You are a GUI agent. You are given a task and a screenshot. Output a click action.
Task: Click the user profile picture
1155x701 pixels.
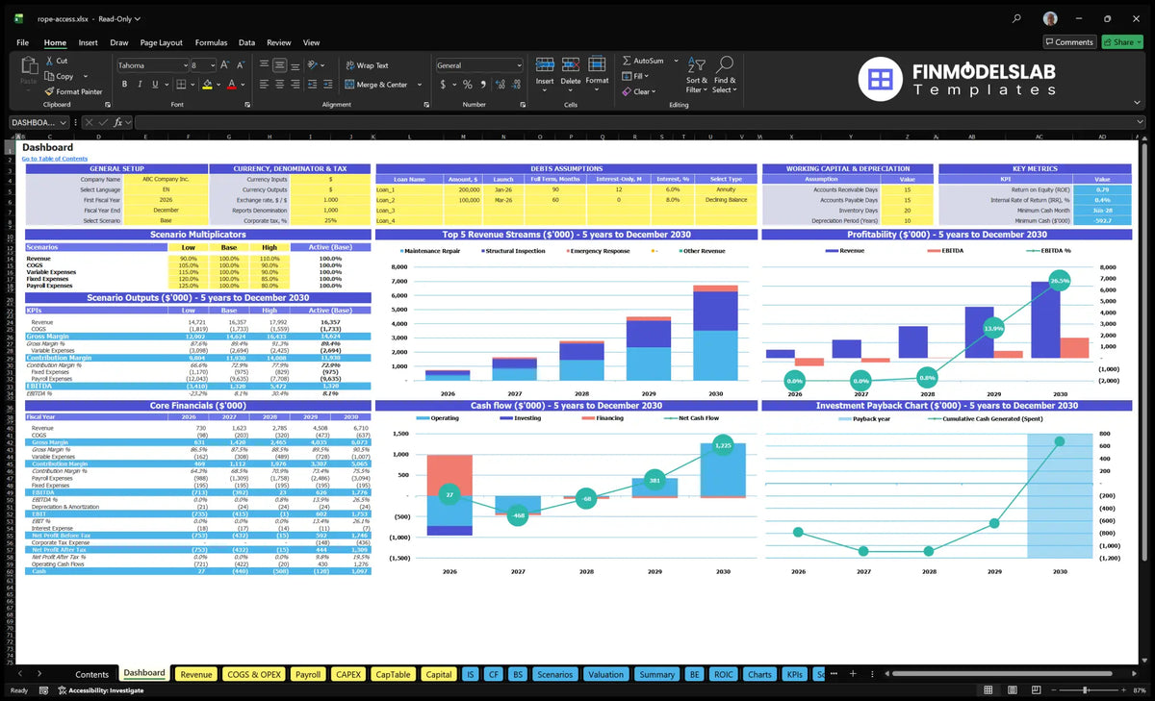[x=1050, y=18]
